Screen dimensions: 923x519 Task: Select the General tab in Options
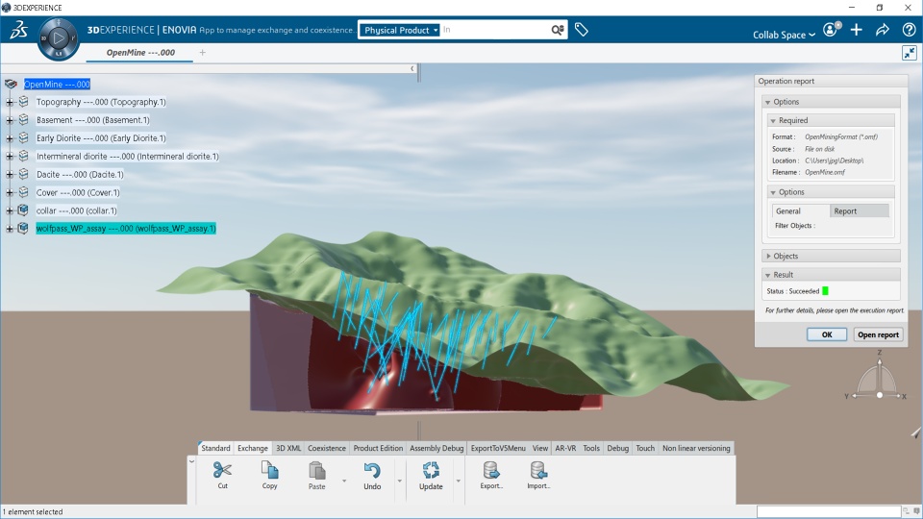(801, 211)
